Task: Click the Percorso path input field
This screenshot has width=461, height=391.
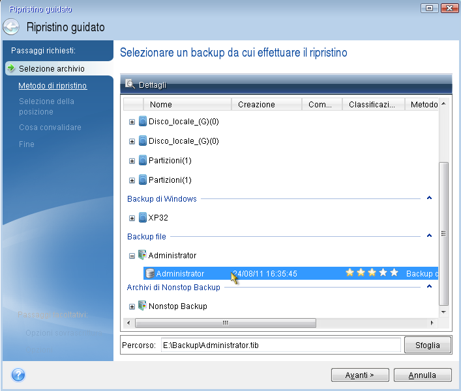Action: click(280, 345)
